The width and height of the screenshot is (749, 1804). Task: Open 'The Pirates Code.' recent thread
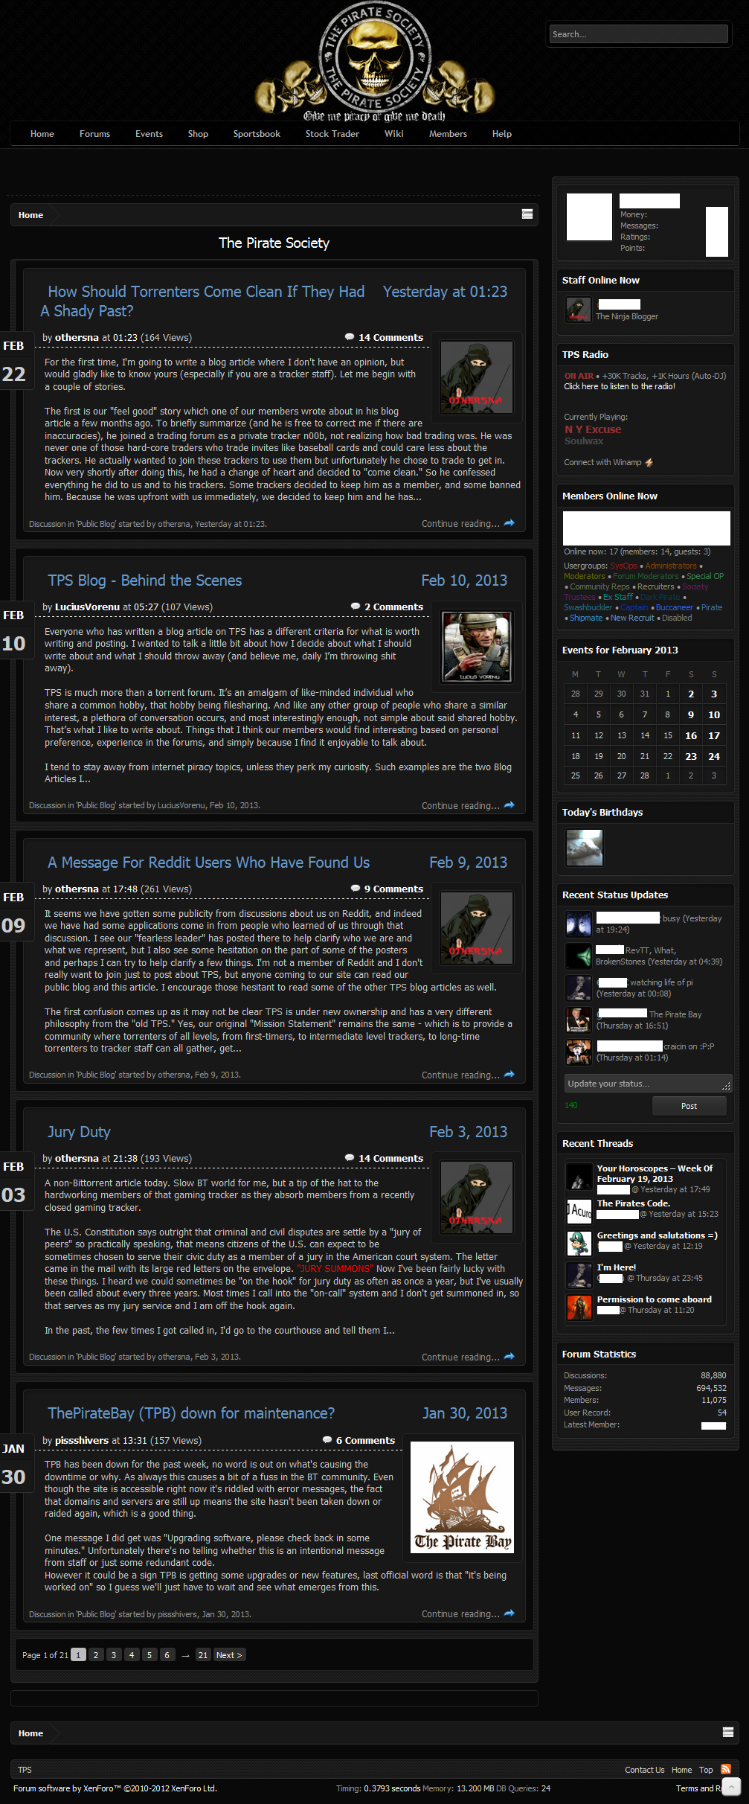pyautogui.click(x=634, y=1203)
